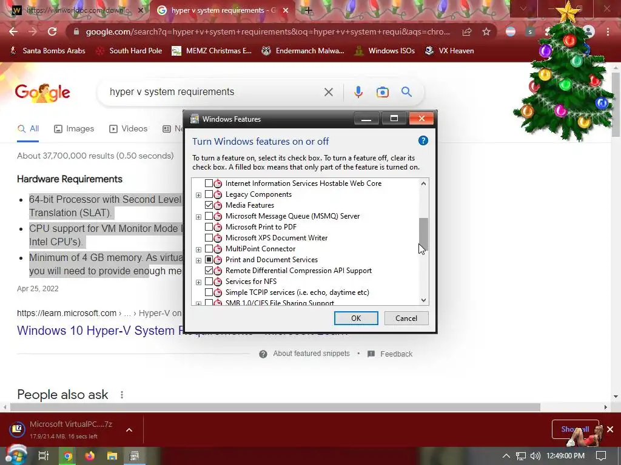The height and width of the screenshot is (465, 621).
Task: Open the network tray icon
Action: (521, 456)
